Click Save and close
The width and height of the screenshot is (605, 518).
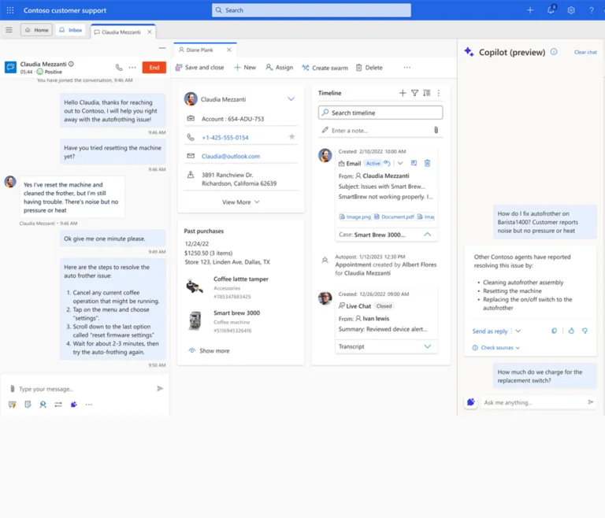point(199,68)
